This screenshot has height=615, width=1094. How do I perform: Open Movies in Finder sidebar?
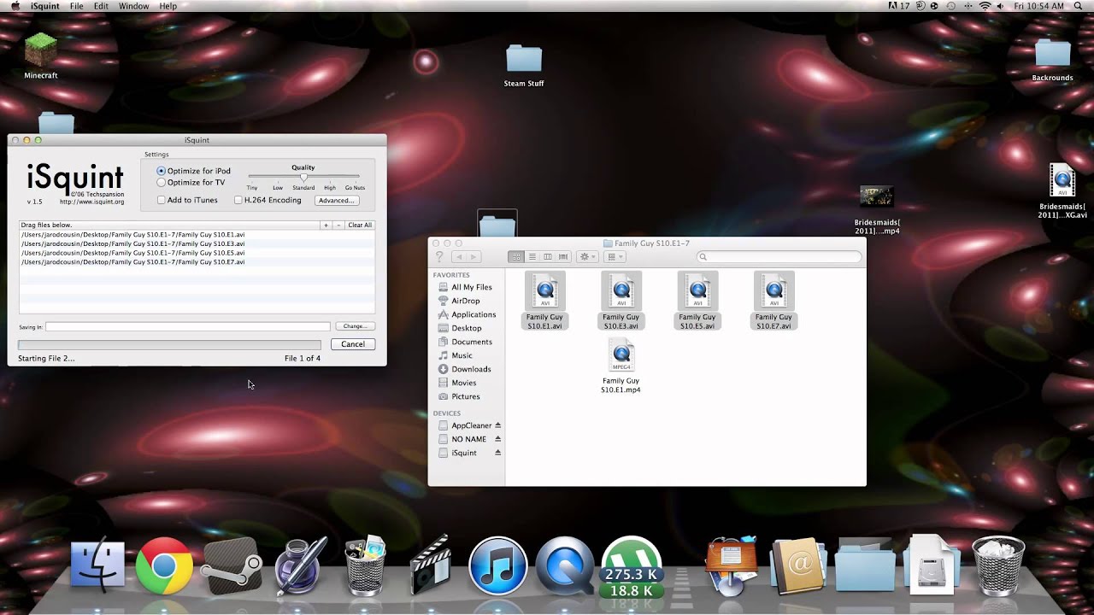coord(464,383)
